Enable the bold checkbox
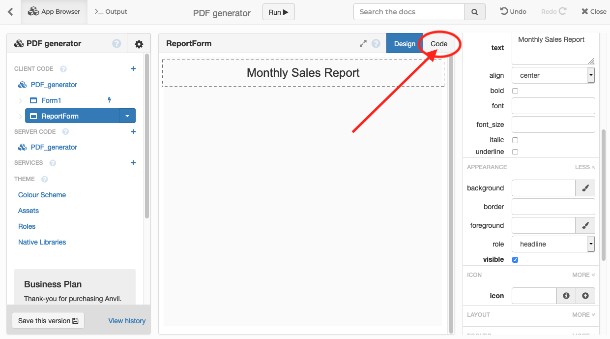 click(x=515, y=91)
